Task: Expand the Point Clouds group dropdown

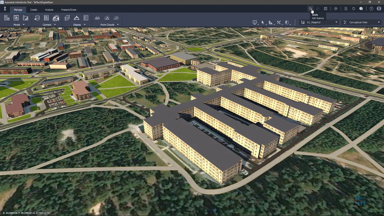Action: tap(118, 25)
